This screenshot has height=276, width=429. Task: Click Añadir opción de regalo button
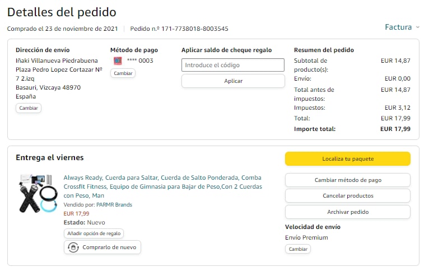pyautogui.click(x=94, y=233)
